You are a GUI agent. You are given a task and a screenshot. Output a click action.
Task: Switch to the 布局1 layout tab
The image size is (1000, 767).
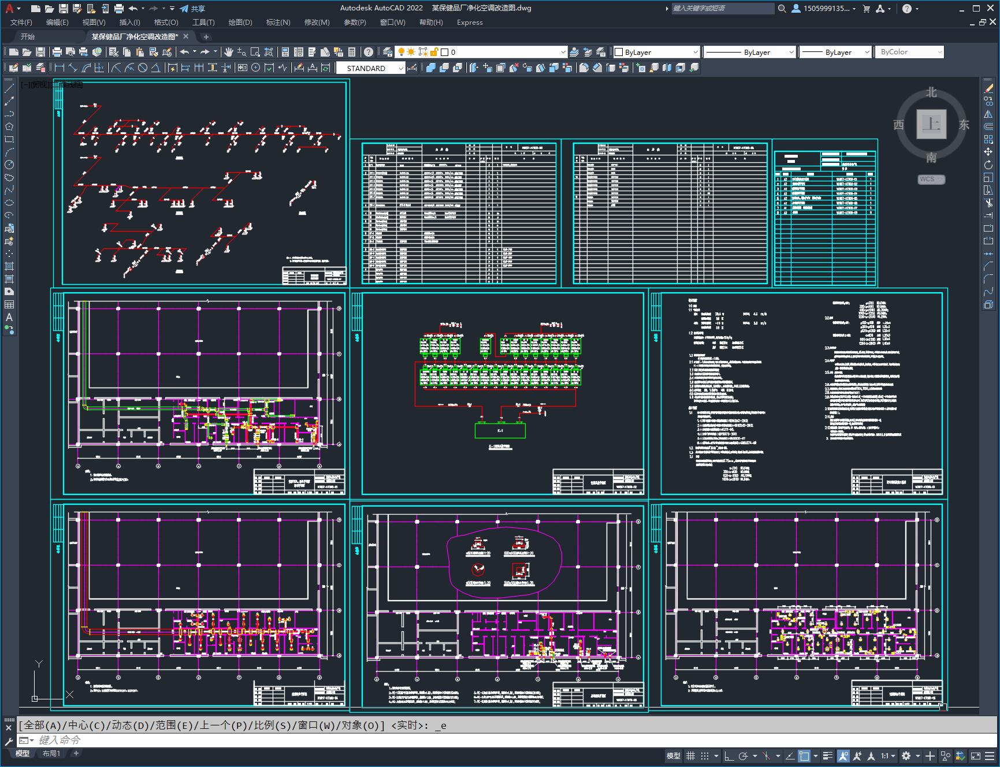coord(51,754)
